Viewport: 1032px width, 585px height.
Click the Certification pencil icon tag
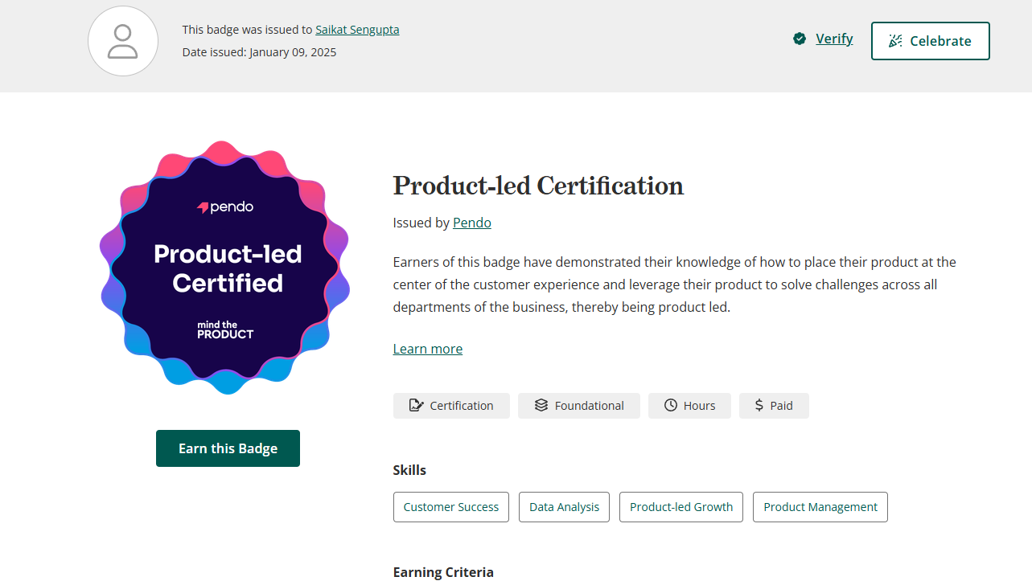tap(451, 406)
